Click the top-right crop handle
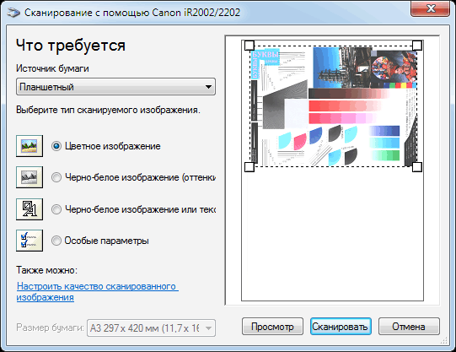The image size is (456, 352). [x=417, y=45]
